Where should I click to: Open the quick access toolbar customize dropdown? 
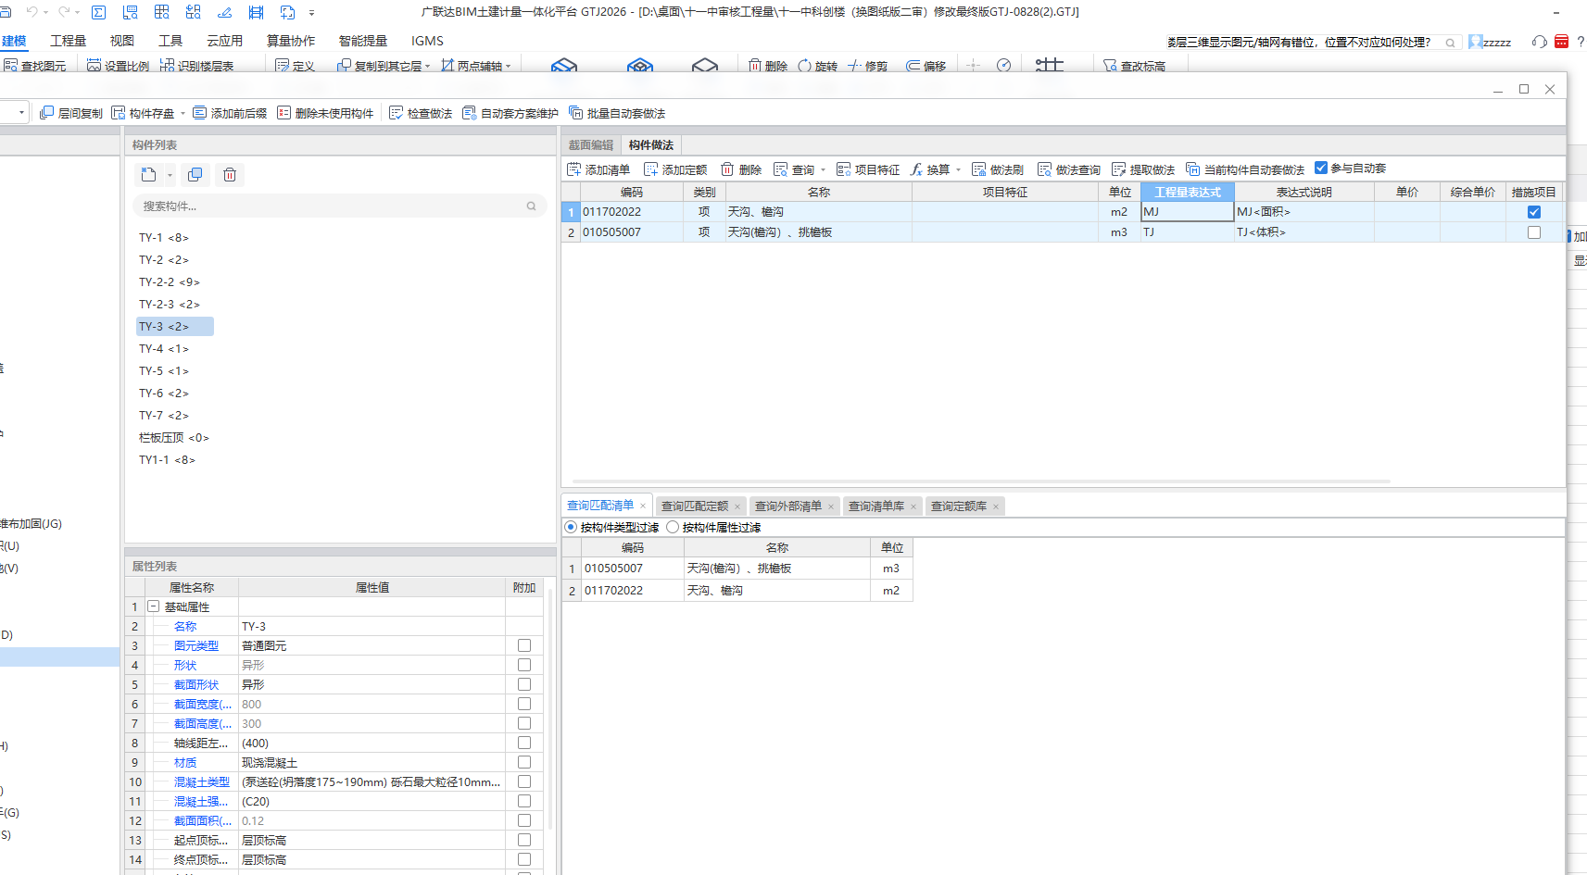pyautogui.click(x=311, y=13)
